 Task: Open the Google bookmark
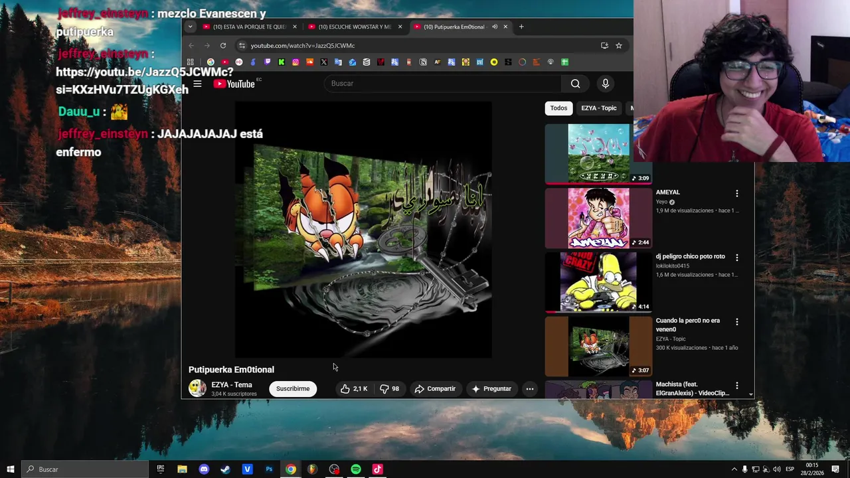click(x=211, y=62)
